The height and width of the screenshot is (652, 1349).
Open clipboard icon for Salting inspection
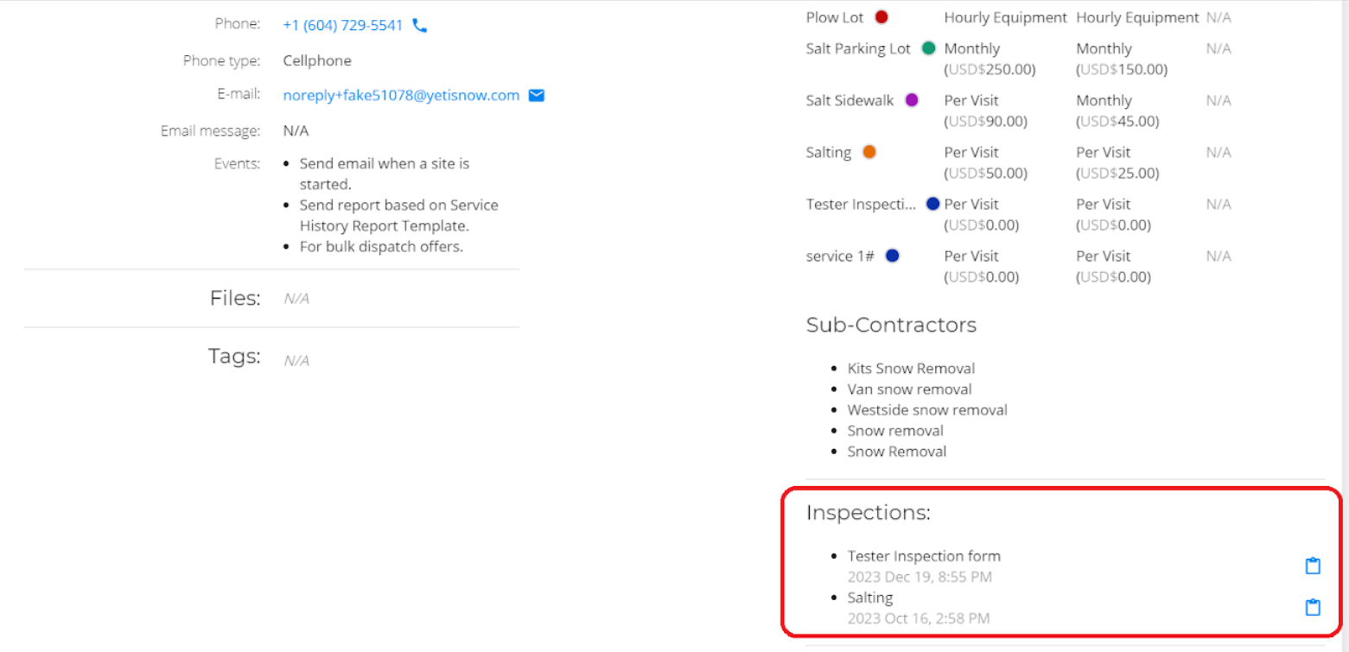tap(1313, 607)
